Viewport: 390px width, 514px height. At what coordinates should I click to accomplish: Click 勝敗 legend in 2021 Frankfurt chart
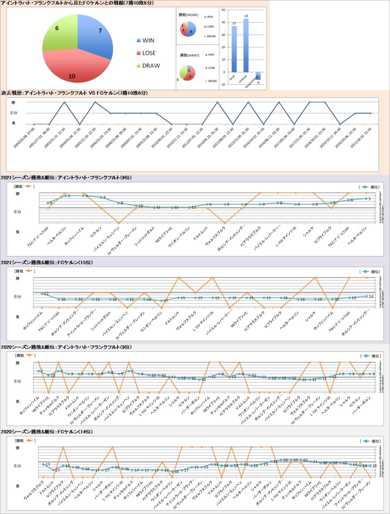point(24,187)
